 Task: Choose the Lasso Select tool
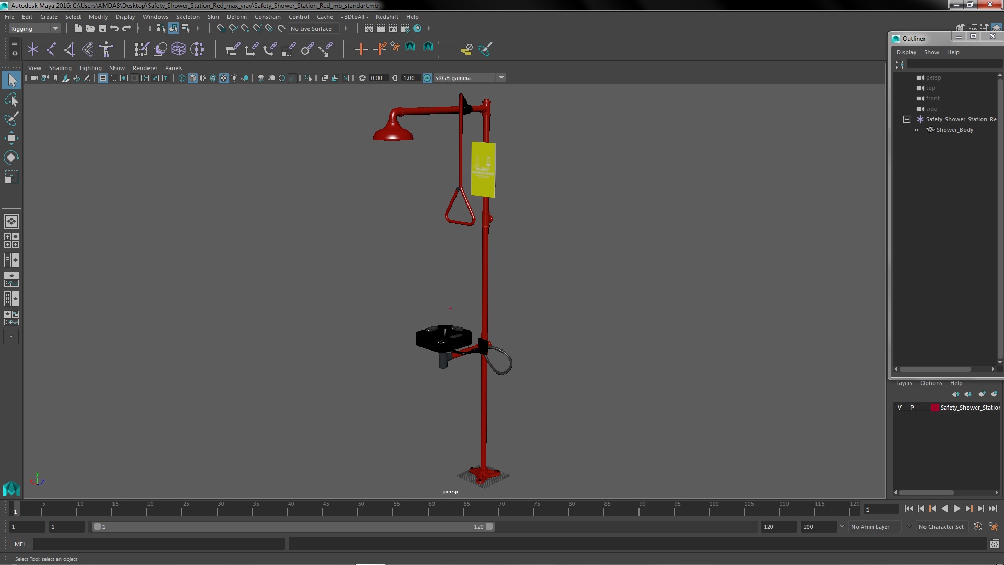(12, 99)
